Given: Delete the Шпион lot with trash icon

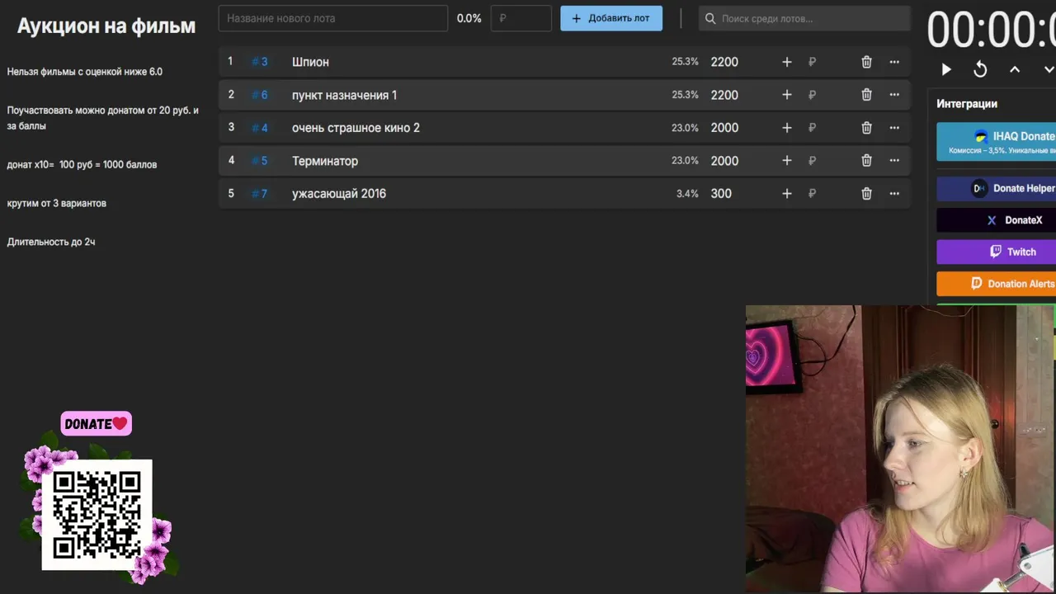Looking at the screenshot, I should [866, 62].
